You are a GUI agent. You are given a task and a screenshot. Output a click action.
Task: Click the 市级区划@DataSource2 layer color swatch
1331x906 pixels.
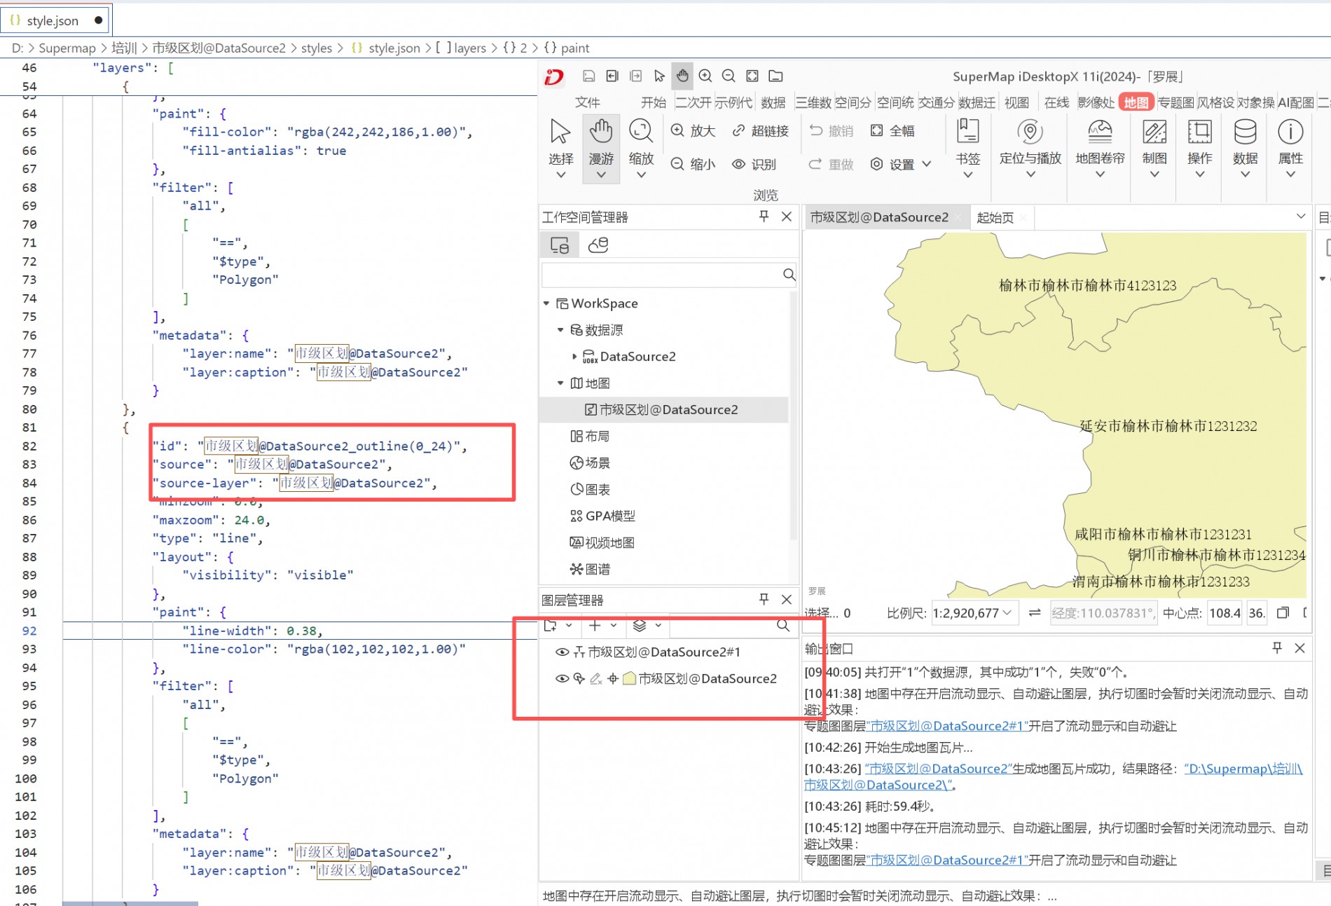(x=628, y=678)
